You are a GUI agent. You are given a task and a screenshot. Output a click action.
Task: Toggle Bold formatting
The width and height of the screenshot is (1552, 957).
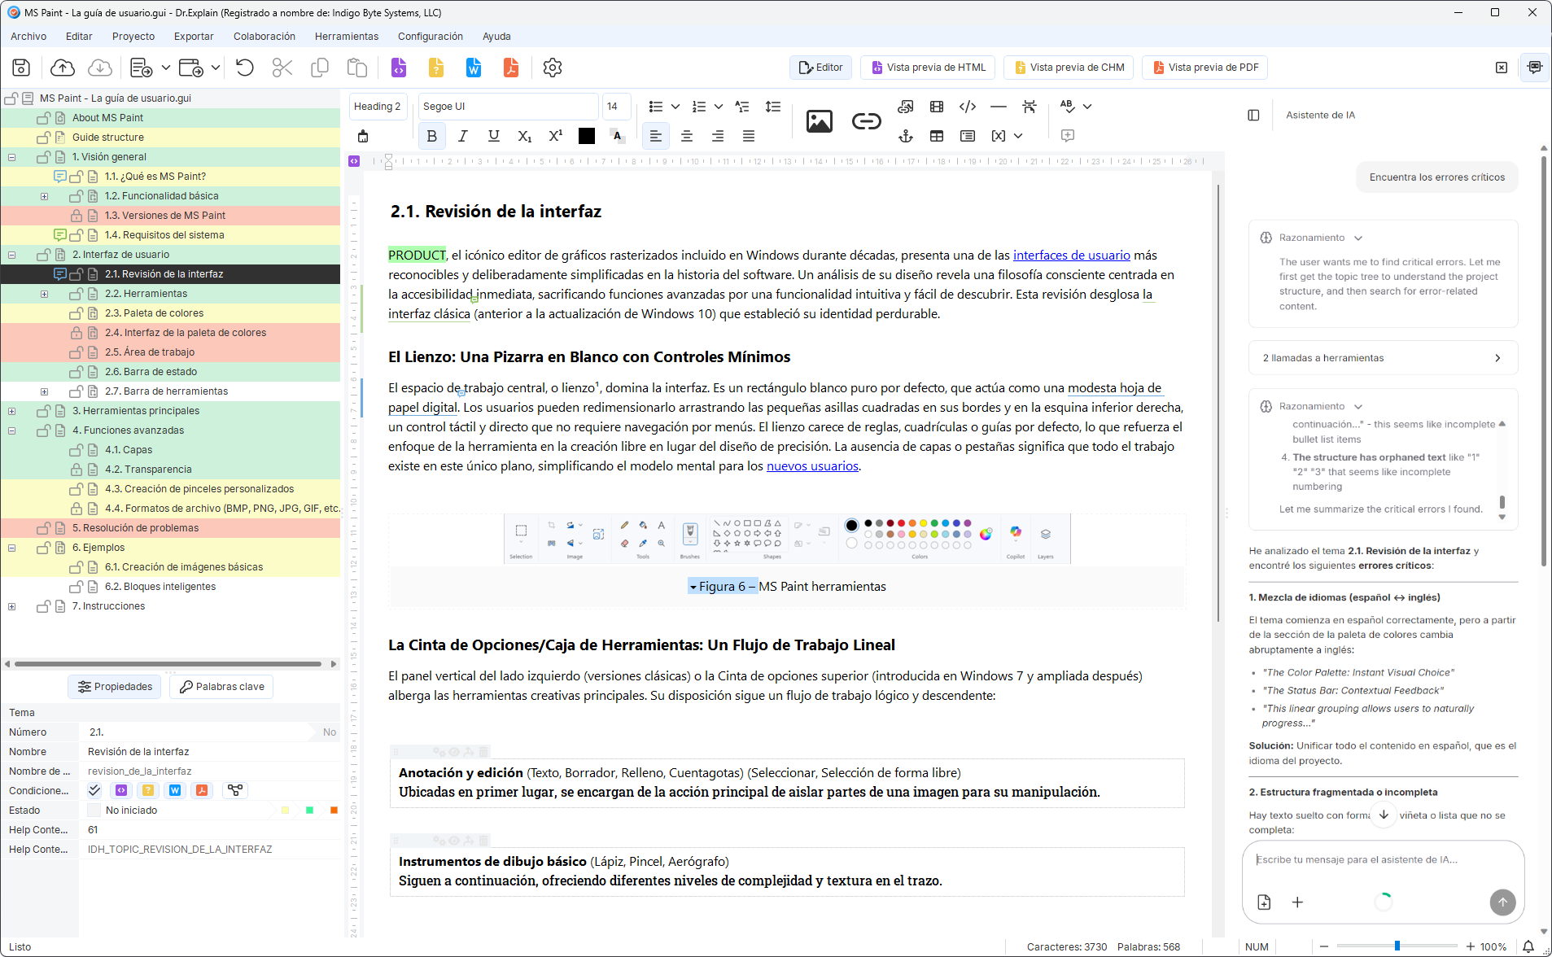432,136
